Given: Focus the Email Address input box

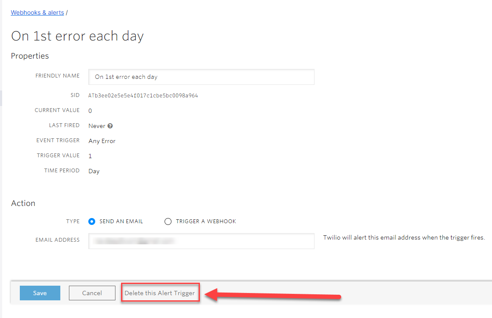Looking at the screenshot, I should pos(201,241).
